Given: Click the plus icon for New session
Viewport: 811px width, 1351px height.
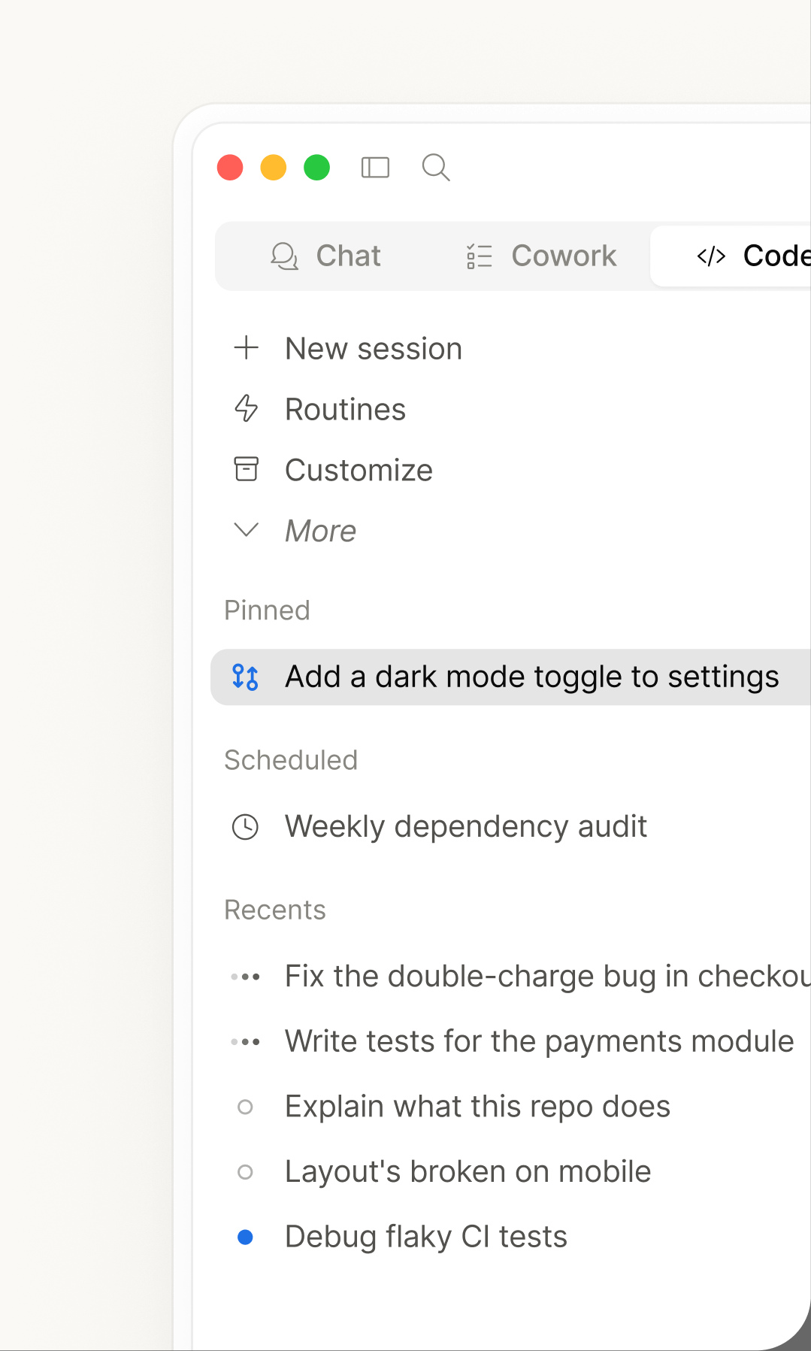Looking at the screenshot, I should coord(246,348).
